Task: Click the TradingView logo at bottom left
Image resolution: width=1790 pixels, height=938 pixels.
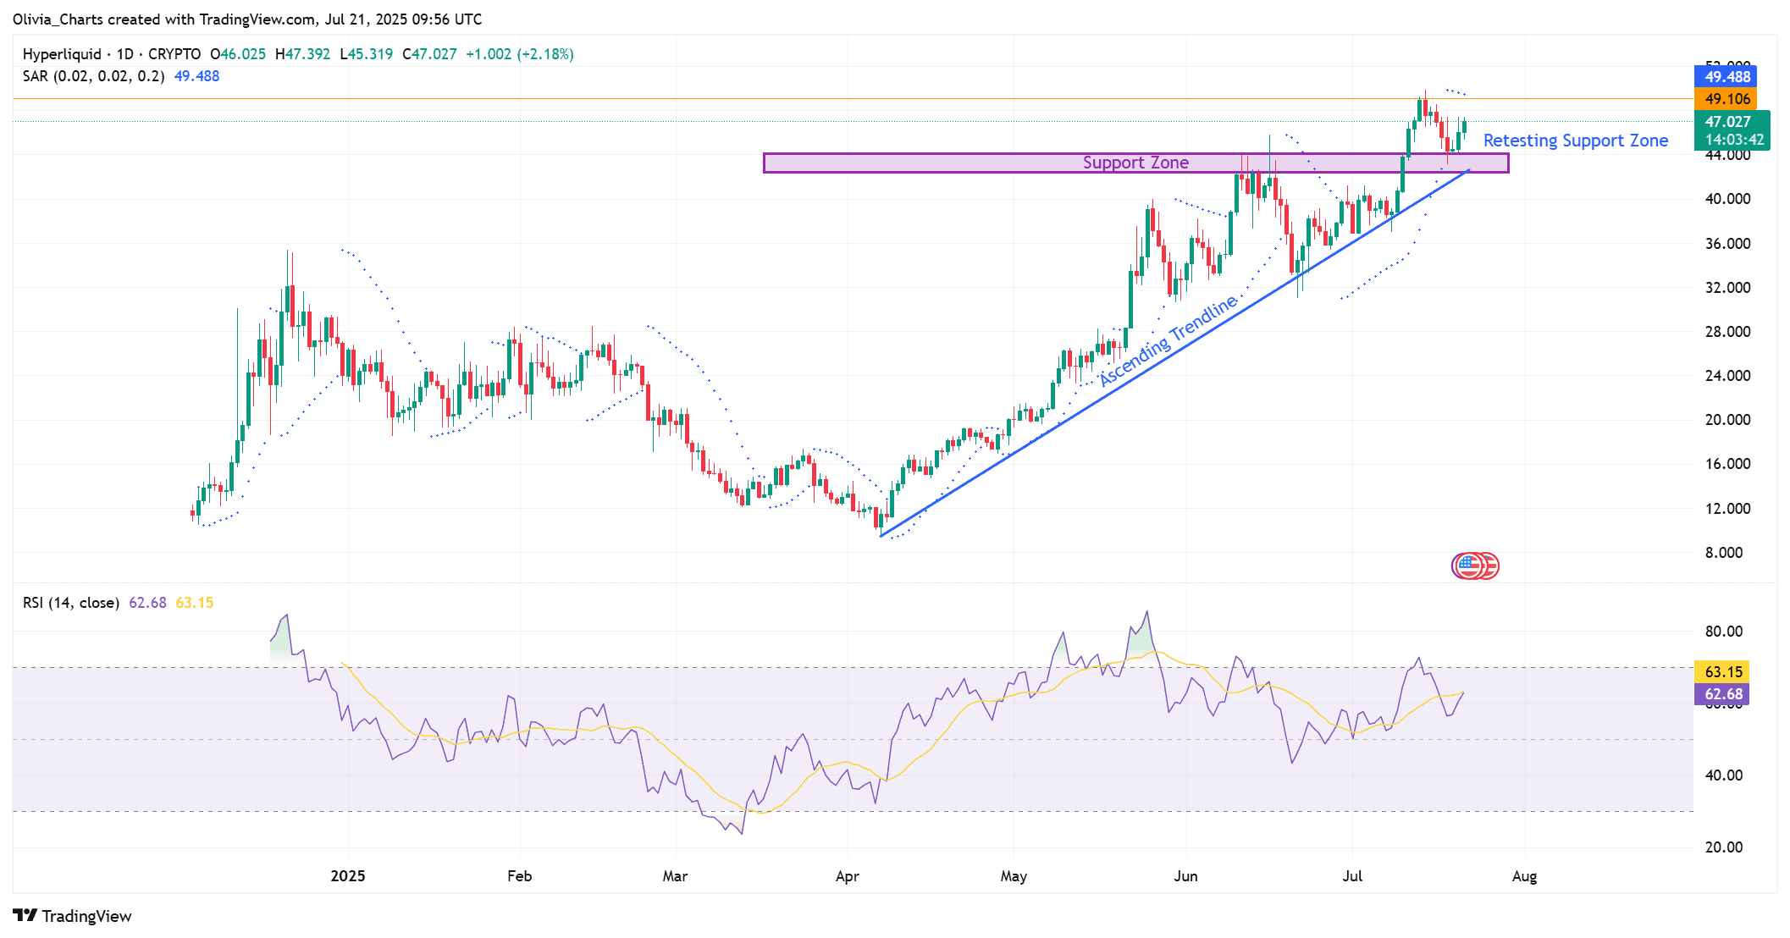Action: (x=72, y=916)
